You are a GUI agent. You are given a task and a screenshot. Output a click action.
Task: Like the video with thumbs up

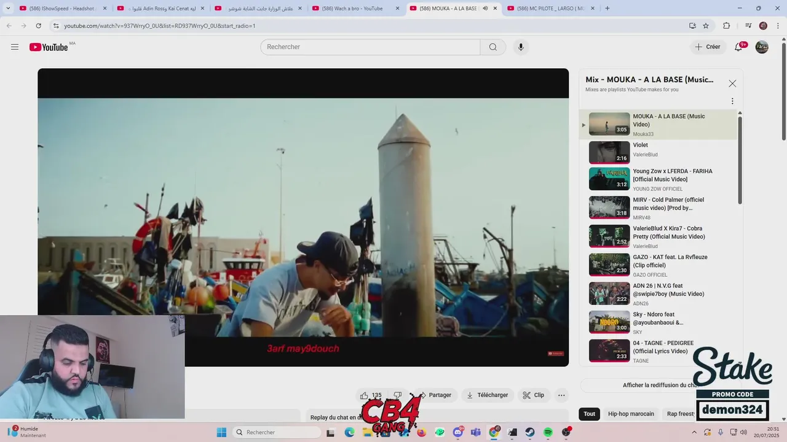[x=371, y=395]
